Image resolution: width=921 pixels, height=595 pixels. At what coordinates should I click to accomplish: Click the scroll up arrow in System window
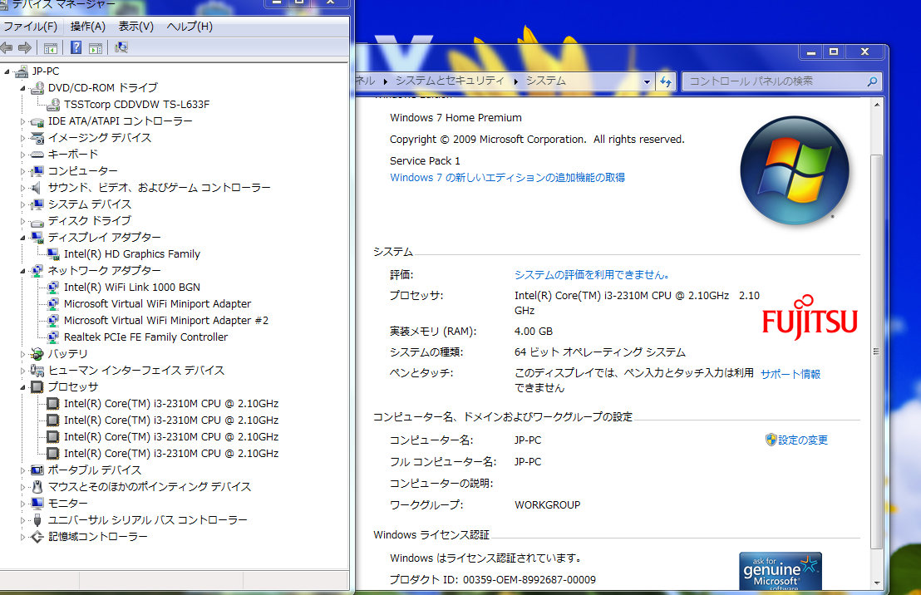coord(876,105)
